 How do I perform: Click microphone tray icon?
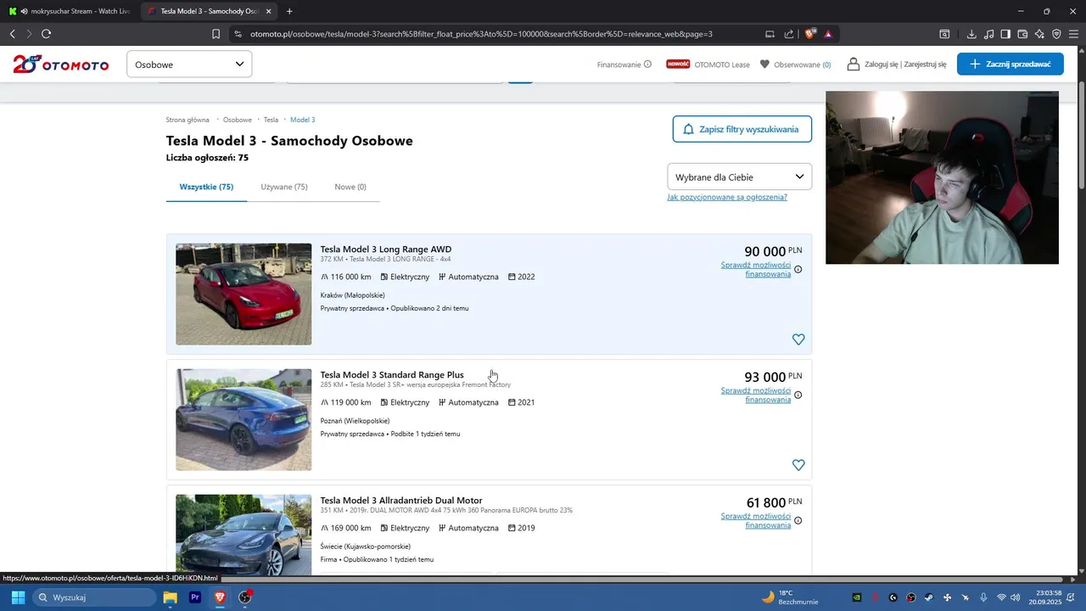983,597
